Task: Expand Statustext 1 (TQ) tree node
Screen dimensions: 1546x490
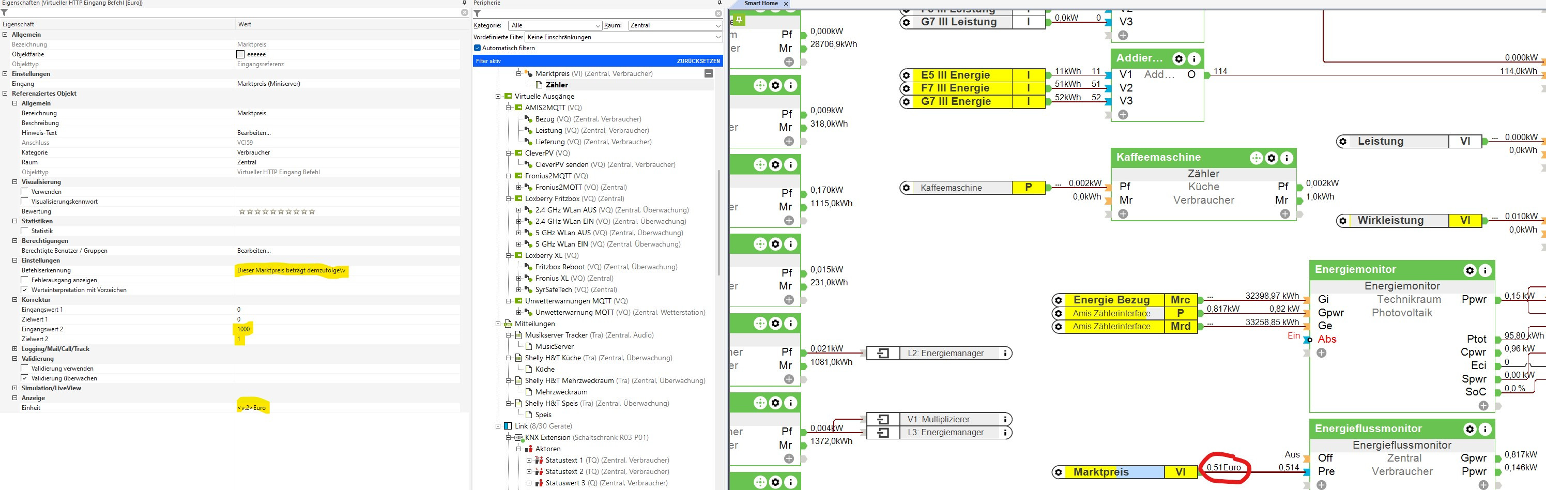Action: coord(529,460)
